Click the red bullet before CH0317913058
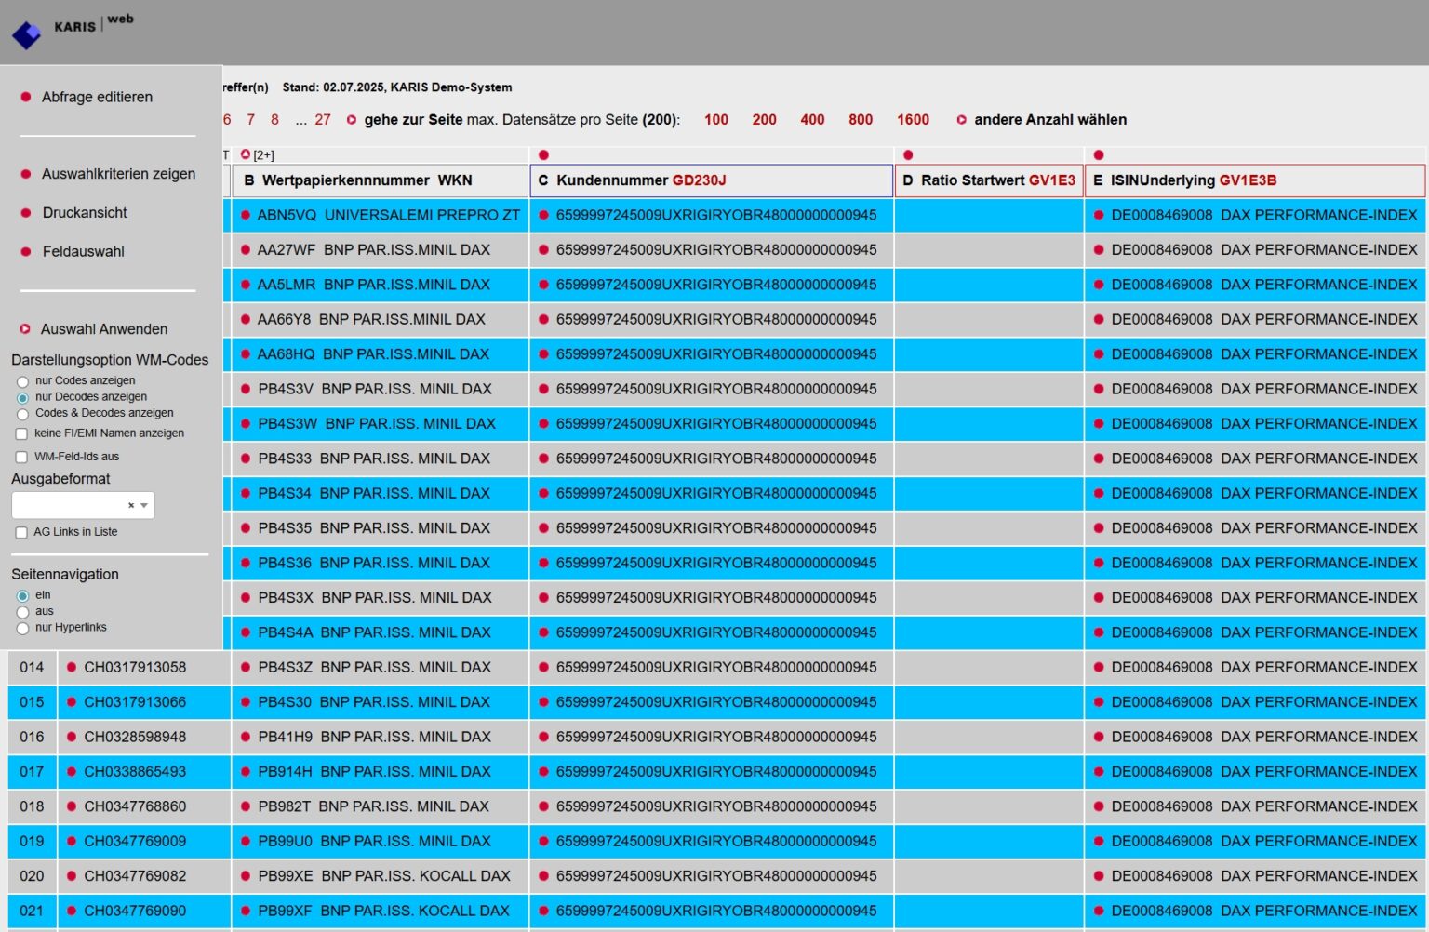Image resolution: width=1429 pixels, height=932 pixels. coord(72,668)
